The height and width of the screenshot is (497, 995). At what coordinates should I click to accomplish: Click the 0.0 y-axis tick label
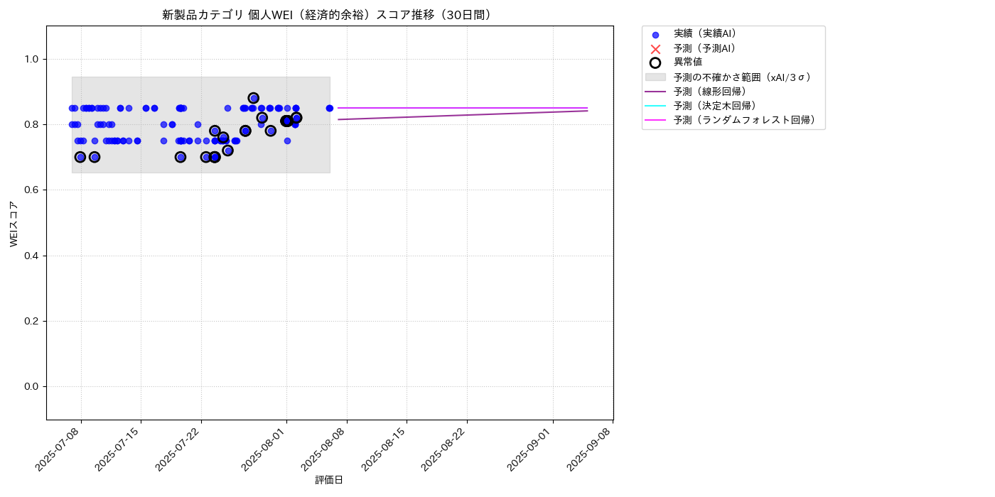(32, 386)
